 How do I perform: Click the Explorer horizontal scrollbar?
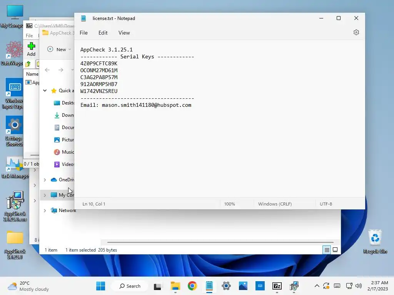220,242
